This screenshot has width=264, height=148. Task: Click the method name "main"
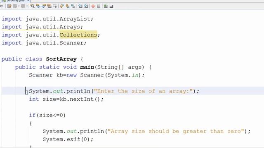(87, 67)
